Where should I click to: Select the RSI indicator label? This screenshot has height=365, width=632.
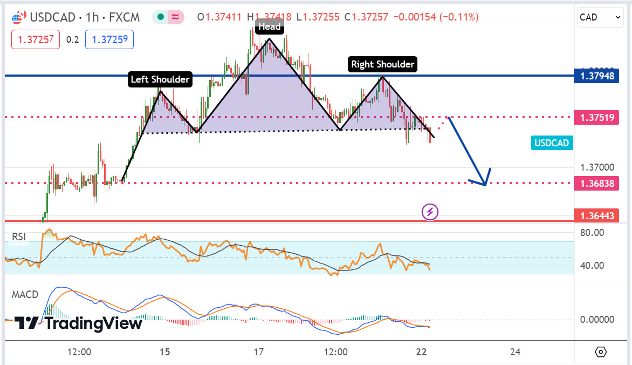coord(19,236)
